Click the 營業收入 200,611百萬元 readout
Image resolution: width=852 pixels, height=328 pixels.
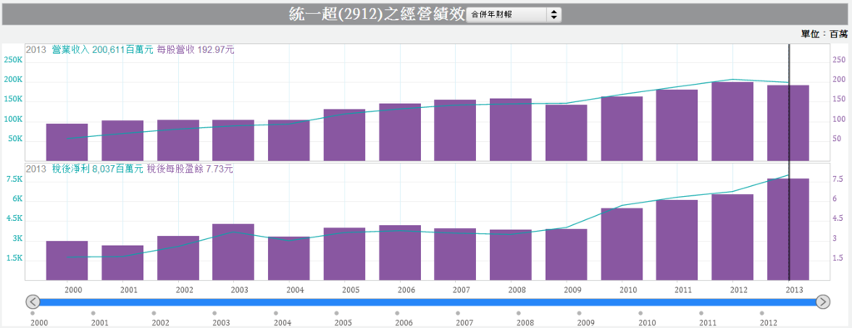point(102,50)
